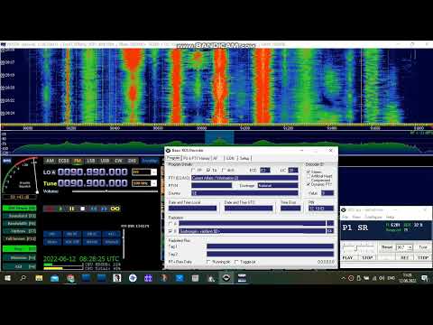The image size is (433, 325).
Task: Select CW demodulation mode
Action: (x=118, y=161)
